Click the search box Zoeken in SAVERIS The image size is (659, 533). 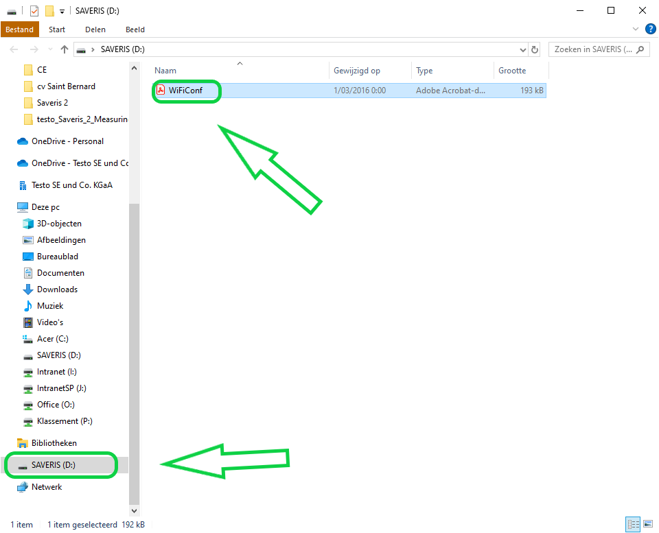tap(593, 49)
